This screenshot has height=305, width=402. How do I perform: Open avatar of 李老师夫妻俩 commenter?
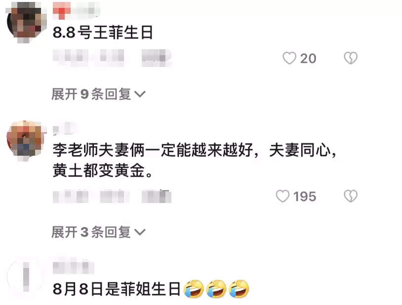(26, 140)
